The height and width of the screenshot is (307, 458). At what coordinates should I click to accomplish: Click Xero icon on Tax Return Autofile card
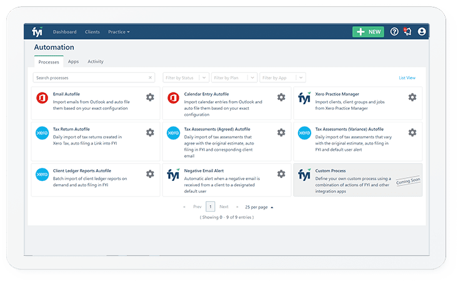pyautogui.click(x=42, y=133)
